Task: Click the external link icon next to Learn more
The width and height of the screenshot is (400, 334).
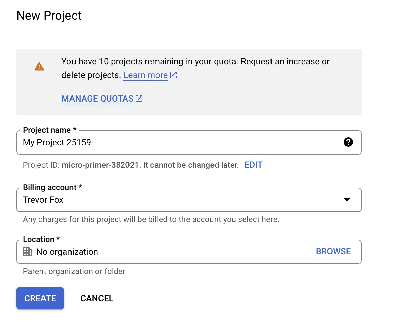Action: coord(173,75)
